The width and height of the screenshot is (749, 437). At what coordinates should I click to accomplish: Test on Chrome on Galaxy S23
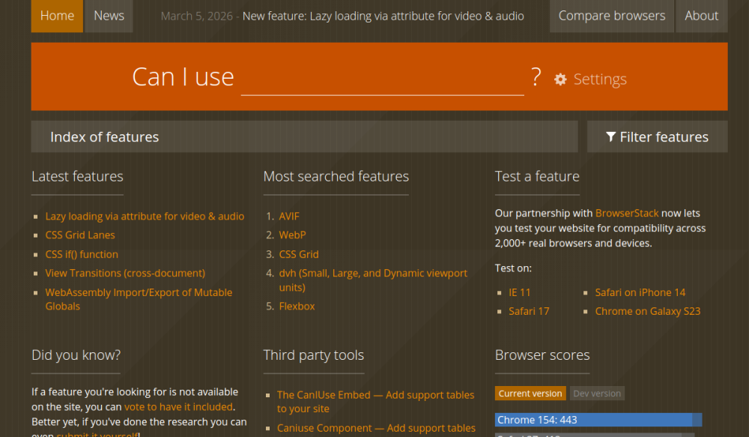[648, 311]
